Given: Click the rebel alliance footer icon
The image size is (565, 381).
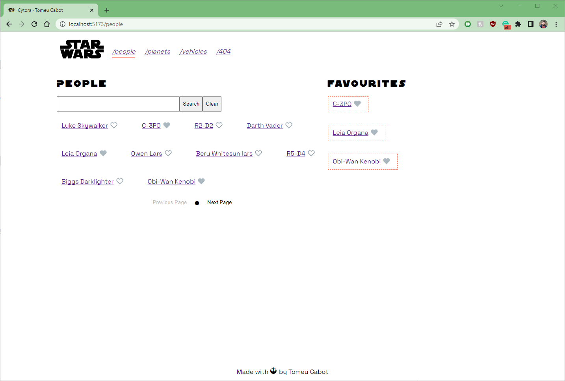Looking at the screenshot, I should tap(273, 371).
